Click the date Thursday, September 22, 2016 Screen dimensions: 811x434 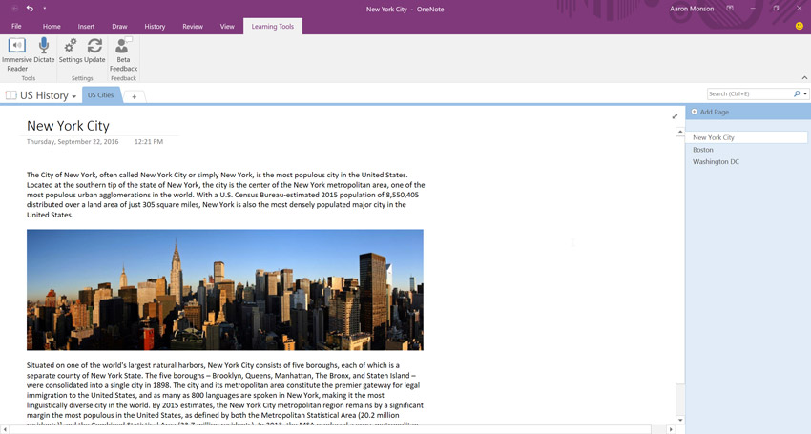click(73, 141)
